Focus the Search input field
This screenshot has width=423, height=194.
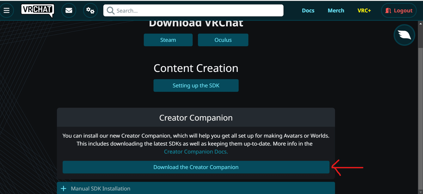(x=194, y=11)
